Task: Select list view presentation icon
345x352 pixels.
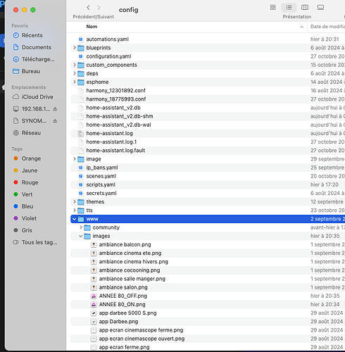Action: (x=289, y=8)
